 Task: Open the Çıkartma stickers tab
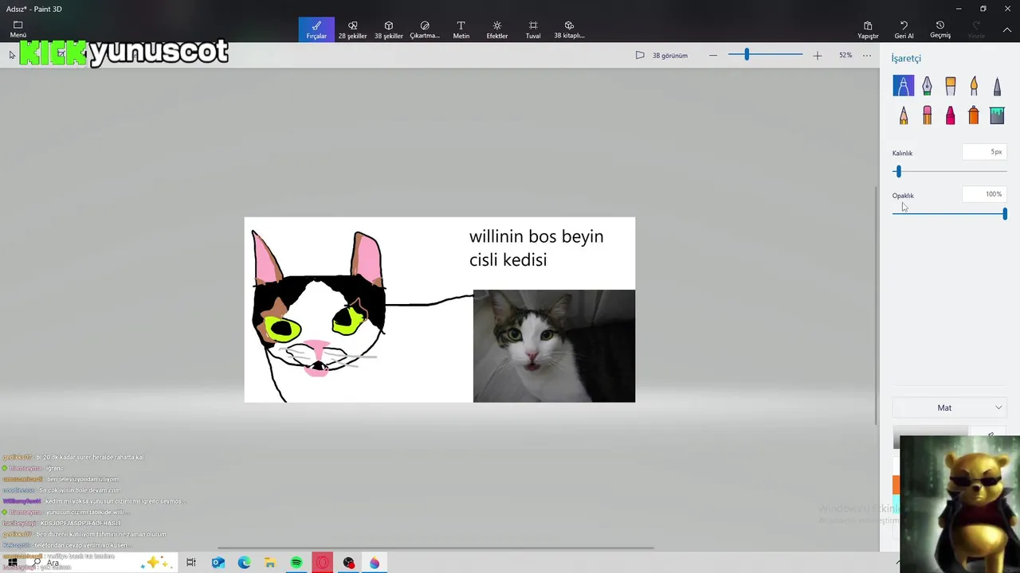425,29
